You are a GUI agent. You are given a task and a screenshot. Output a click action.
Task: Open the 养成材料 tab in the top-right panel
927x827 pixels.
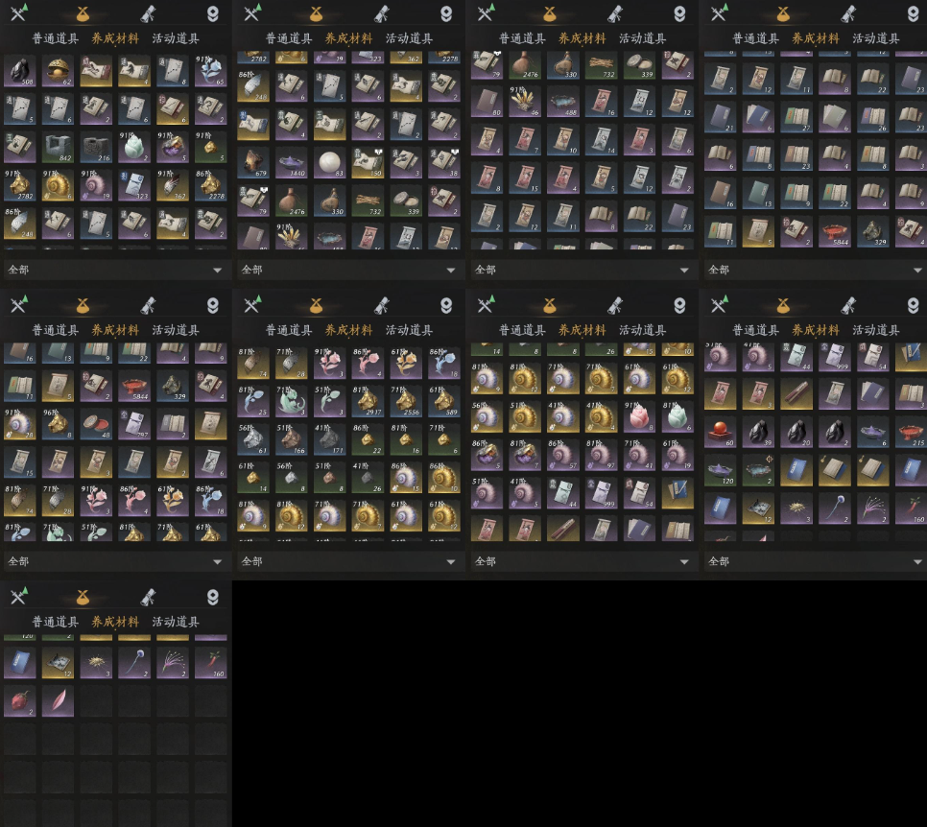[816, 38]
